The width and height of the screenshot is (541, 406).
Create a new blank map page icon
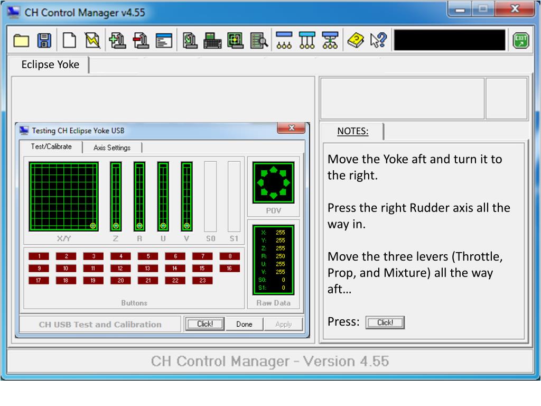69,41
